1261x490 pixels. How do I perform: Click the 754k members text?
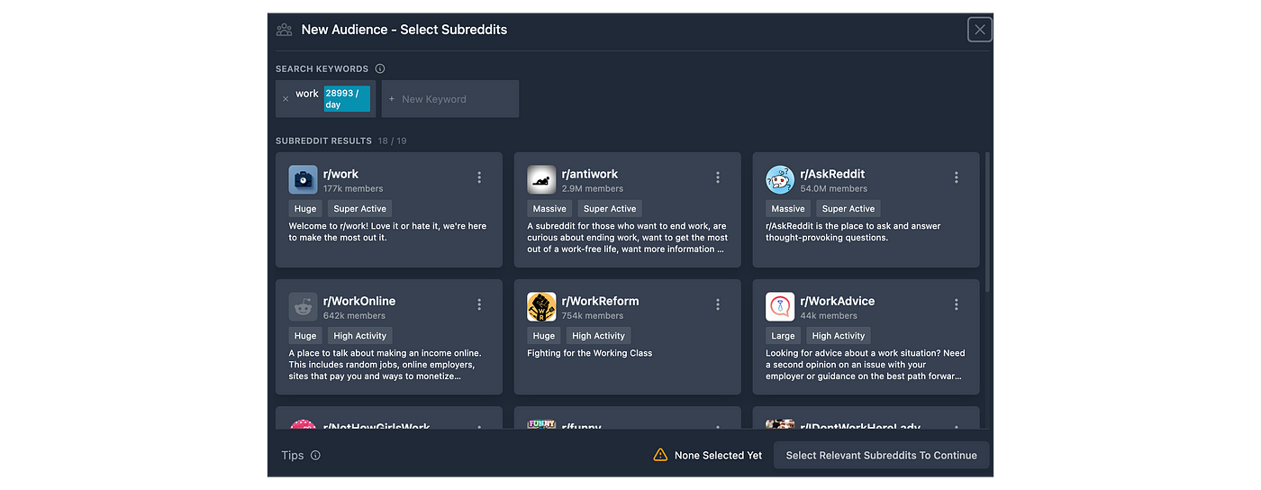(593, 316)
